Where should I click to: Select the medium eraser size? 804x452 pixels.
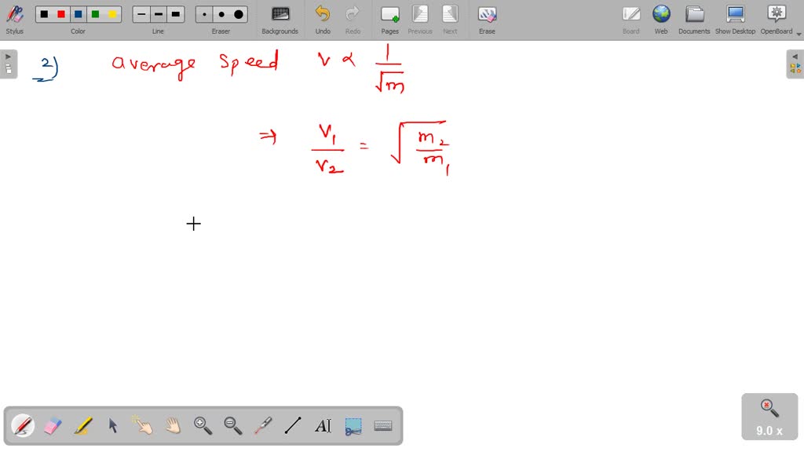coord(221,13)
